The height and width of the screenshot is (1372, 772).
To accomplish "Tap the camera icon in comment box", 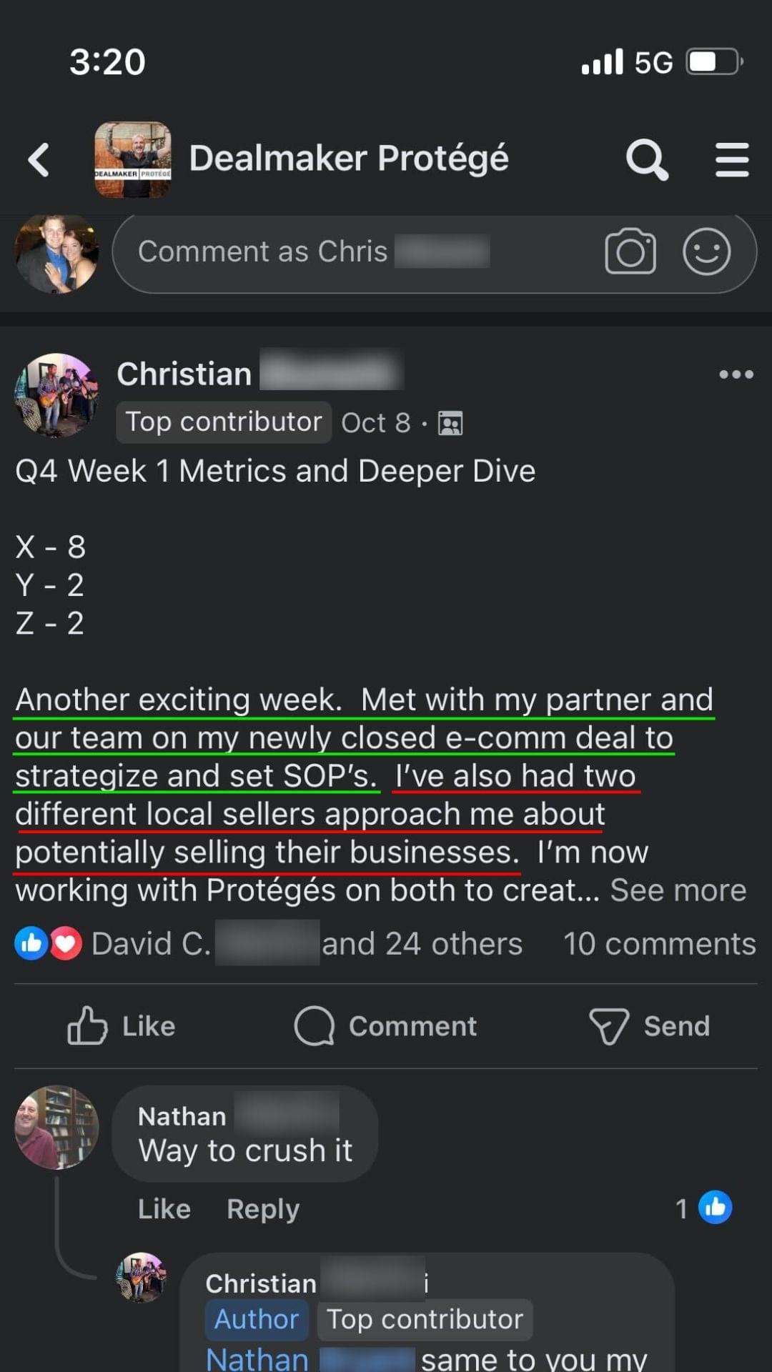I will 630,252.
